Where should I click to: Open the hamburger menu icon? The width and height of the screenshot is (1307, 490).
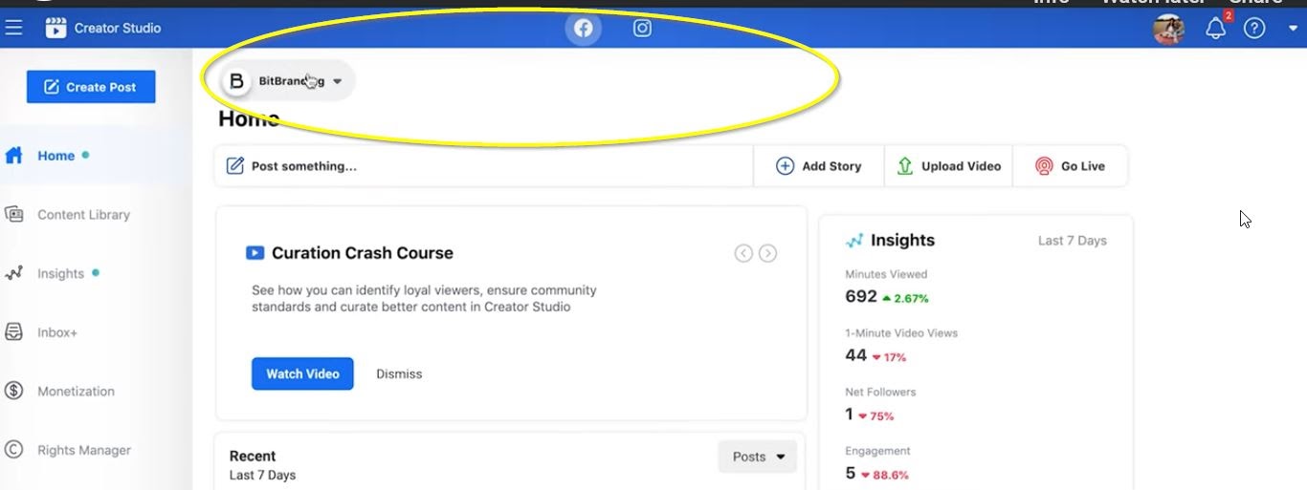tap(13, 28)
